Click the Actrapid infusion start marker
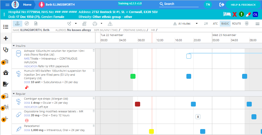The width and height of the screenshot is (262, 135). point(189,56)
